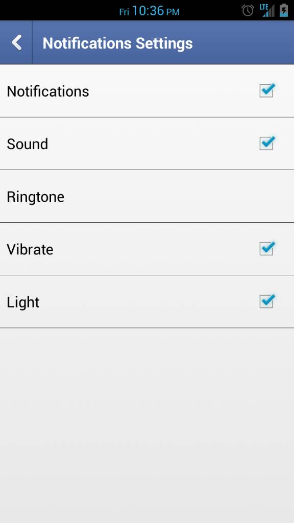Tap the 10:36 PM clock
Screen dimensions: 294x523
(x=156, y=11)
